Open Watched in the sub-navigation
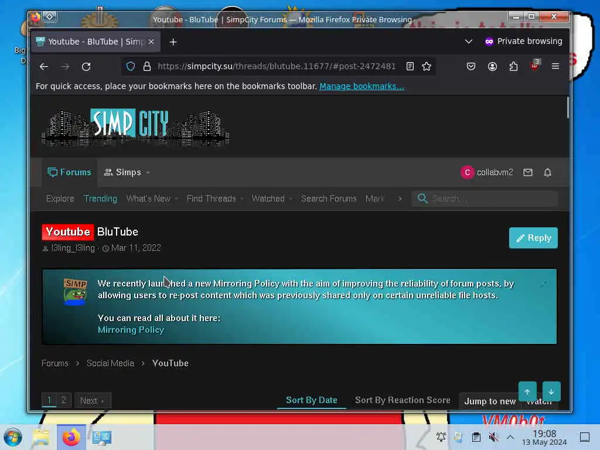Screen dimensions: 600x450 [x=268, y=199]
